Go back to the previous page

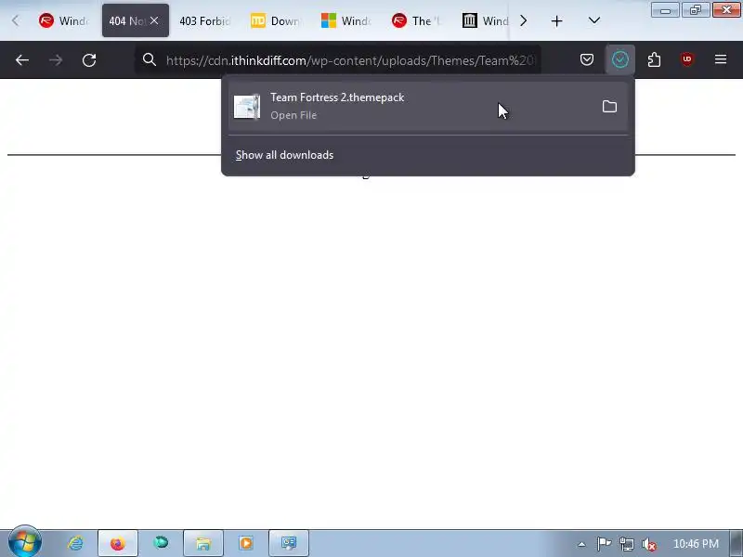click(22, 60)
